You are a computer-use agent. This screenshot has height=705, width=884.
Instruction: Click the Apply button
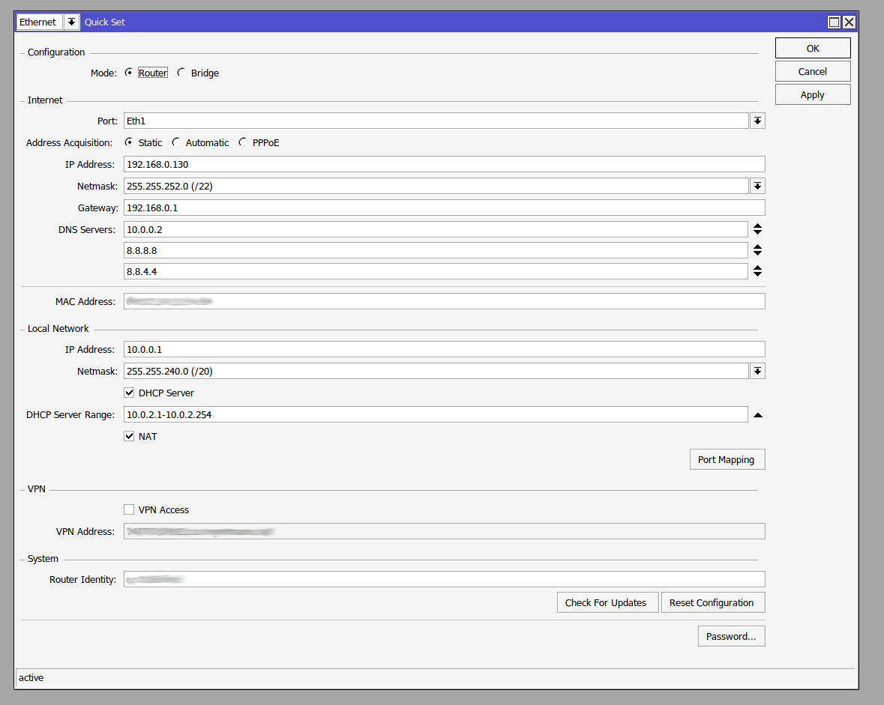(812, 94)
